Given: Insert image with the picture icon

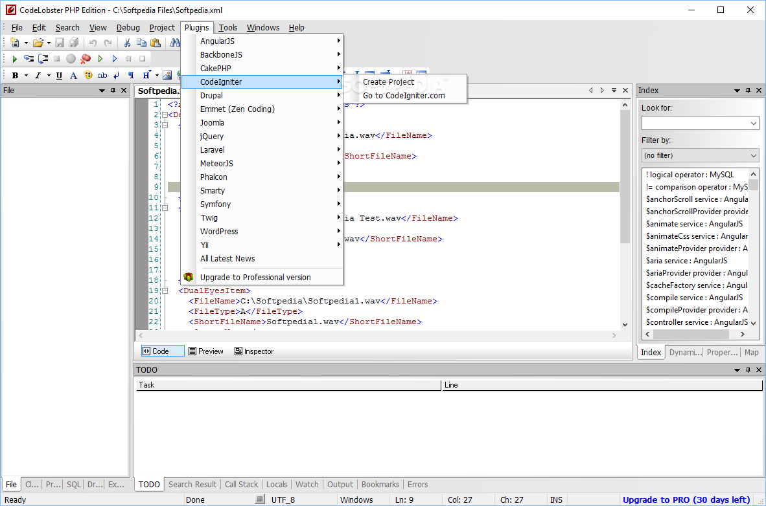Looking at the screenshot, I should (x=167, y=76).
